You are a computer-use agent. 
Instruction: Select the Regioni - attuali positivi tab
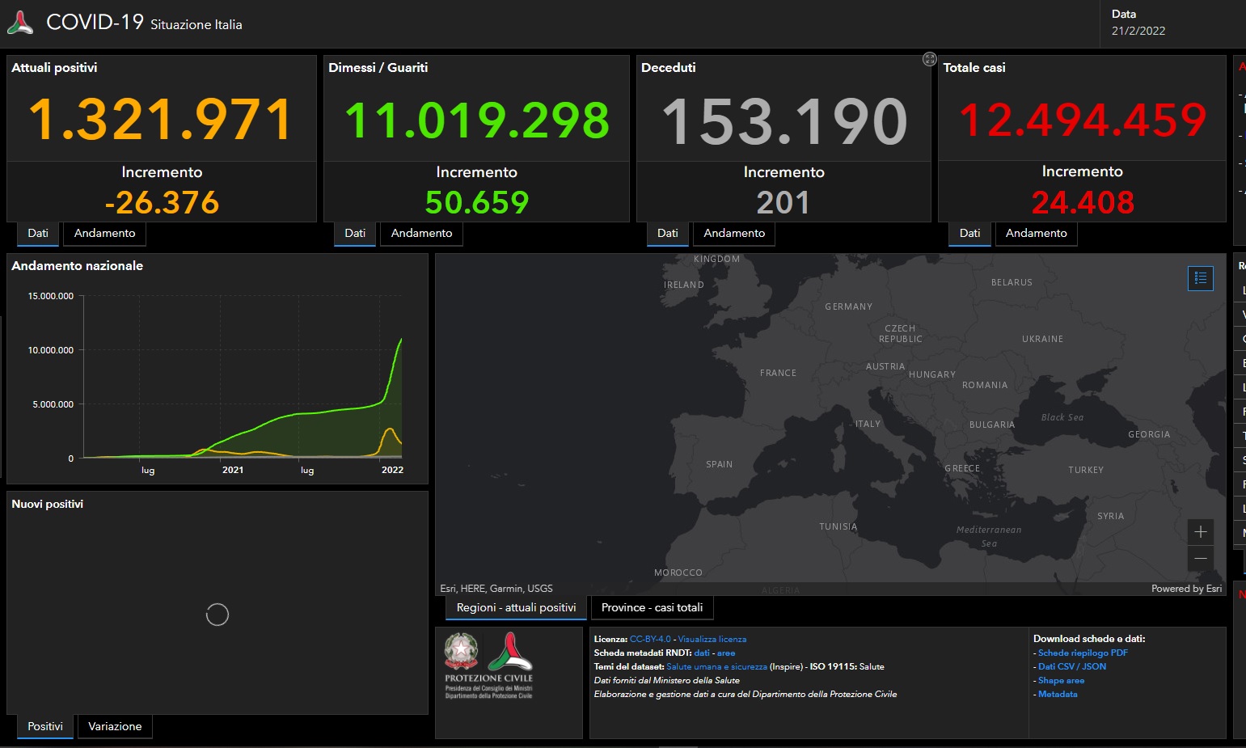[516, 607]
